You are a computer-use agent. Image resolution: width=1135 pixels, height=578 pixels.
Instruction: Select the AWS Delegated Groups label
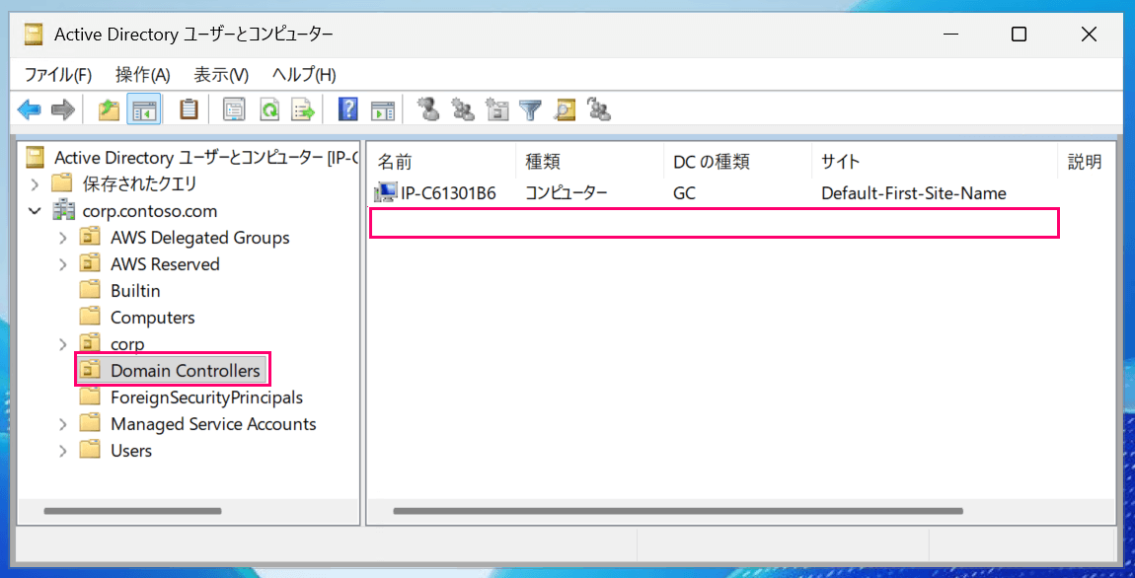click(x=199, y=238)
